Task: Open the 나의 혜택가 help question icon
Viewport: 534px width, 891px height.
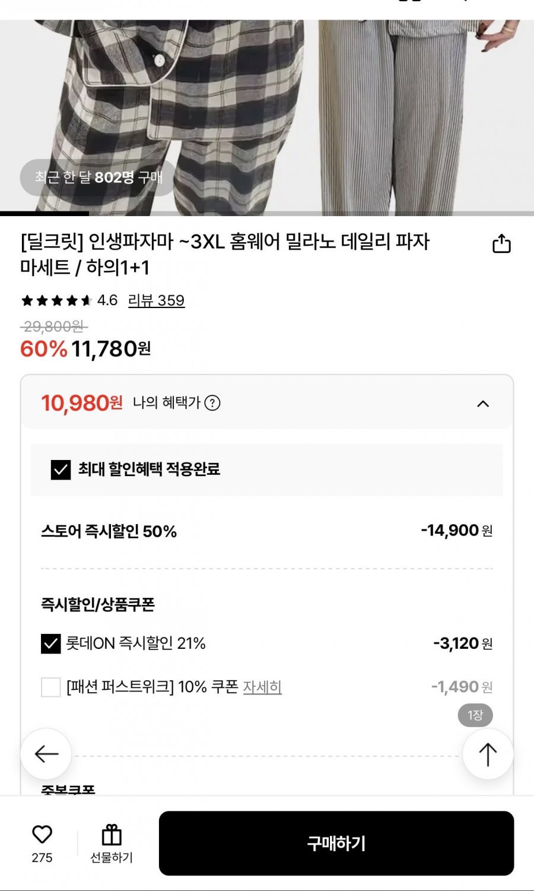Action: (212, 403)
